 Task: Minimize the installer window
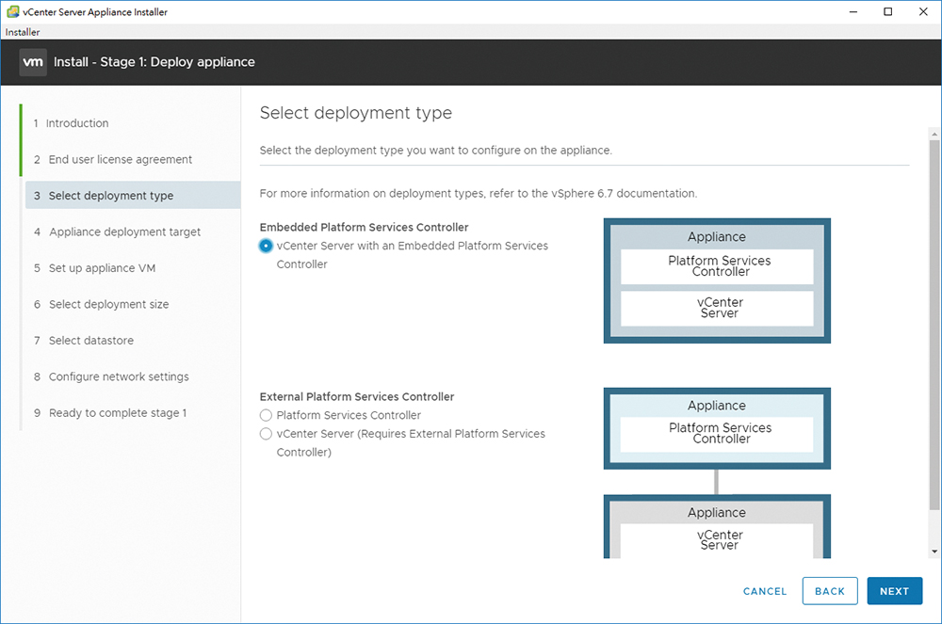pyautogui.click(x=853, y=12)
